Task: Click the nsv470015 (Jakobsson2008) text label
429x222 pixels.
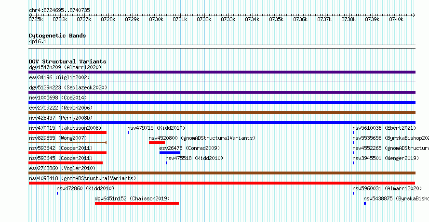Action: pyautogui.click(x=65, y=128)
